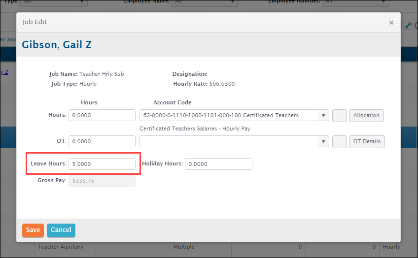Cancel the job edit
The width and height of the screenshot is (418, 258).
[61, 230]
